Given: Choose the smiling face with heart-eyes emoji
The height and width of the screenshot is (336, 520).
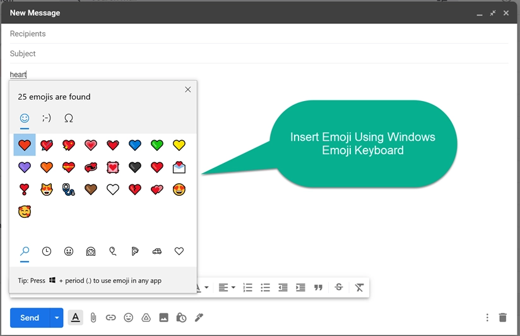Looking at the screenshot, I should (x=179, y=189).
